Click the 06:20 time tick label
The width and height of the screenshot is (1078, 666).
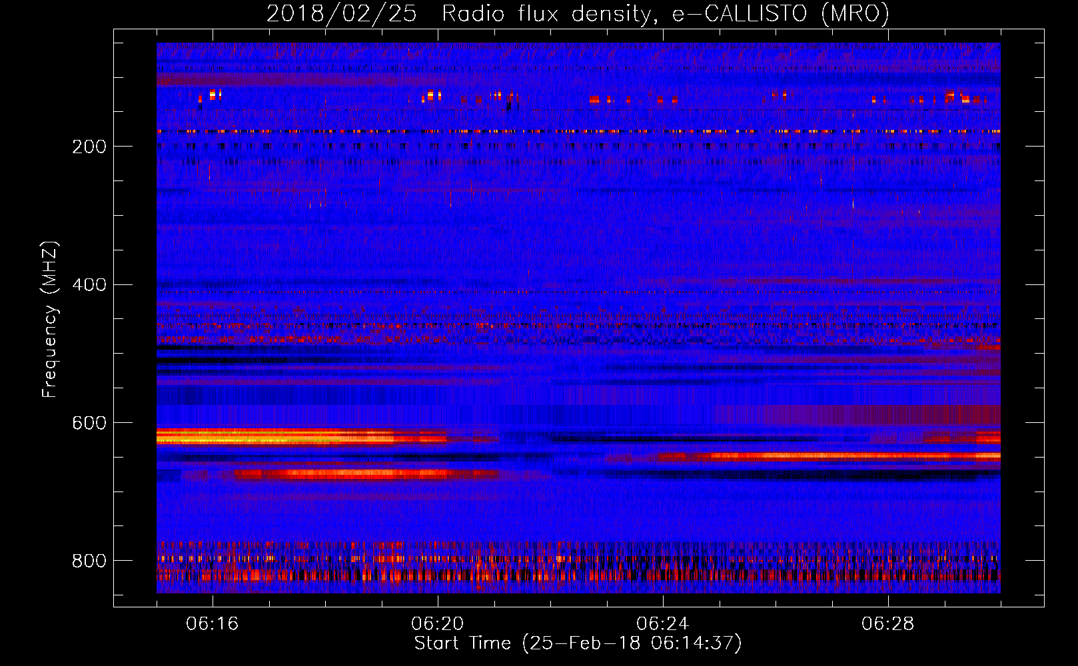coord(438,624)
